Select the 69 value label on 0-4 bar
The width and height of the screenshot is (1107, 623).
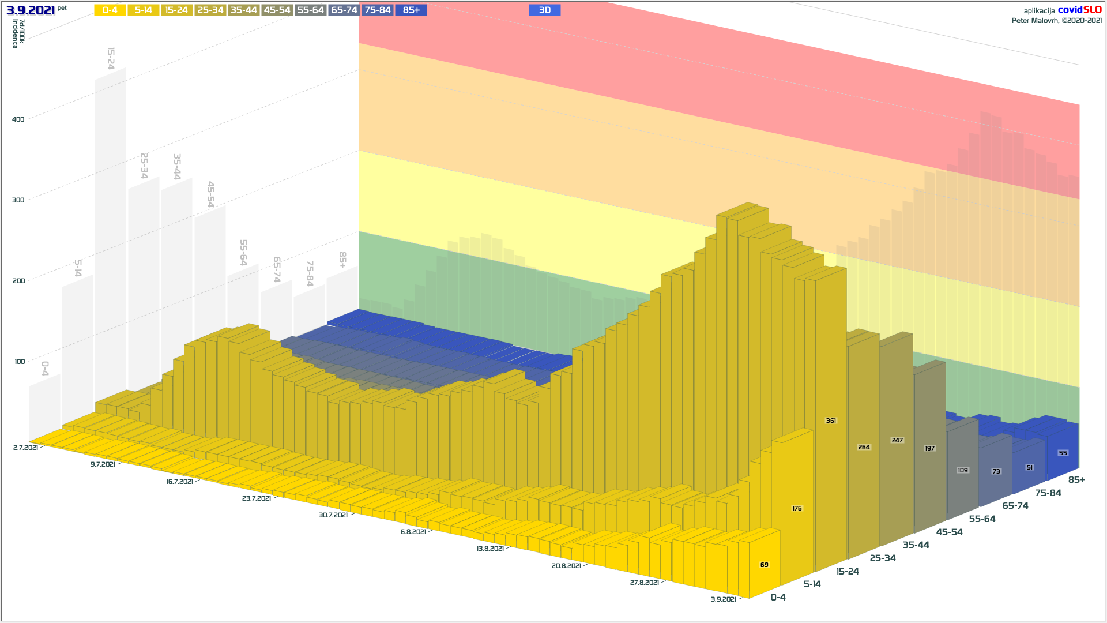764,565
